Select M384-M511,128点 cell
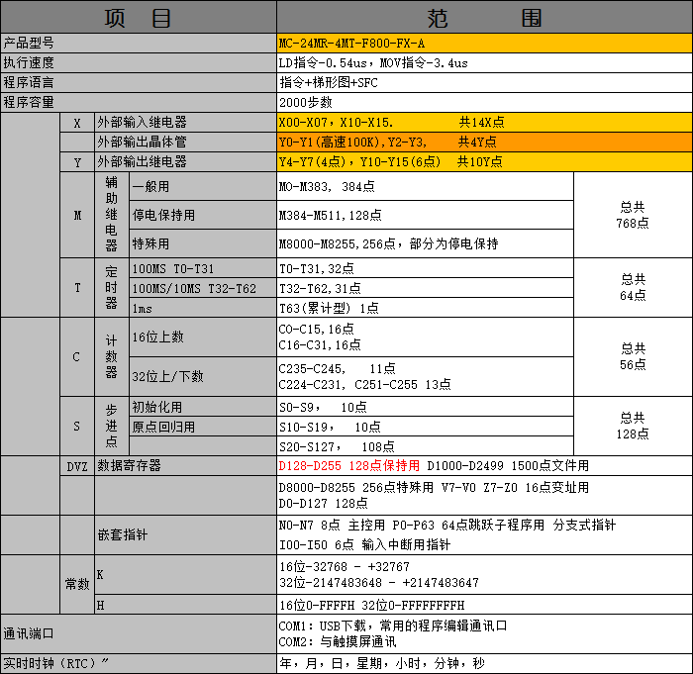The width and height of the screenshot is (693, 674). (x=425, y=215)
